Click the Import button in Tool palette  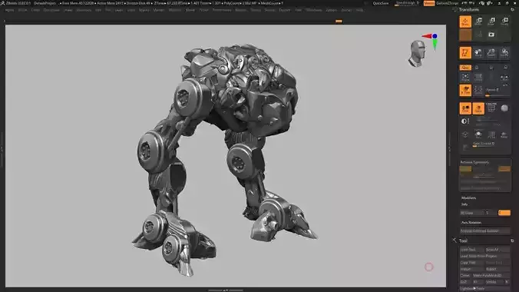(x=471, y=269)
